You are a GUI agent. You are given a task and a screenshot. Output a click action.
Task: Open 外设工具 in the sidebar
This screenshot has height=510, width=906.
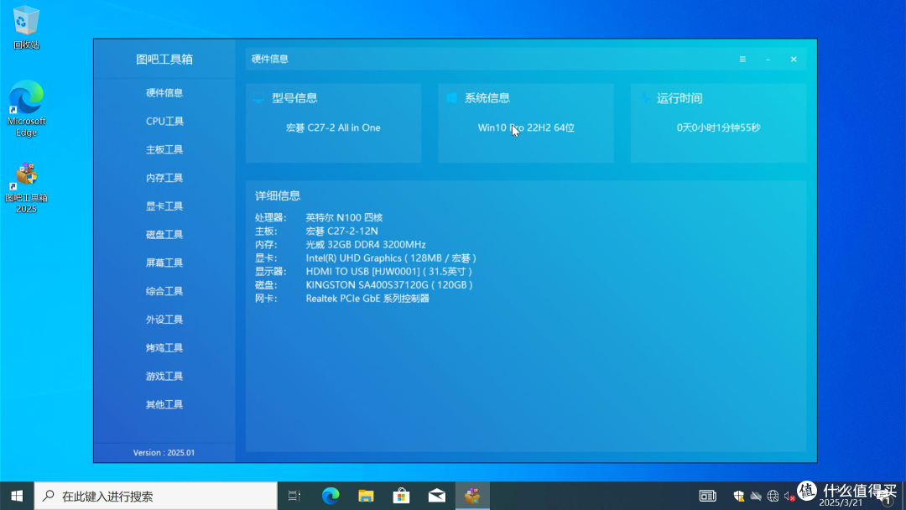click(164, 320)
